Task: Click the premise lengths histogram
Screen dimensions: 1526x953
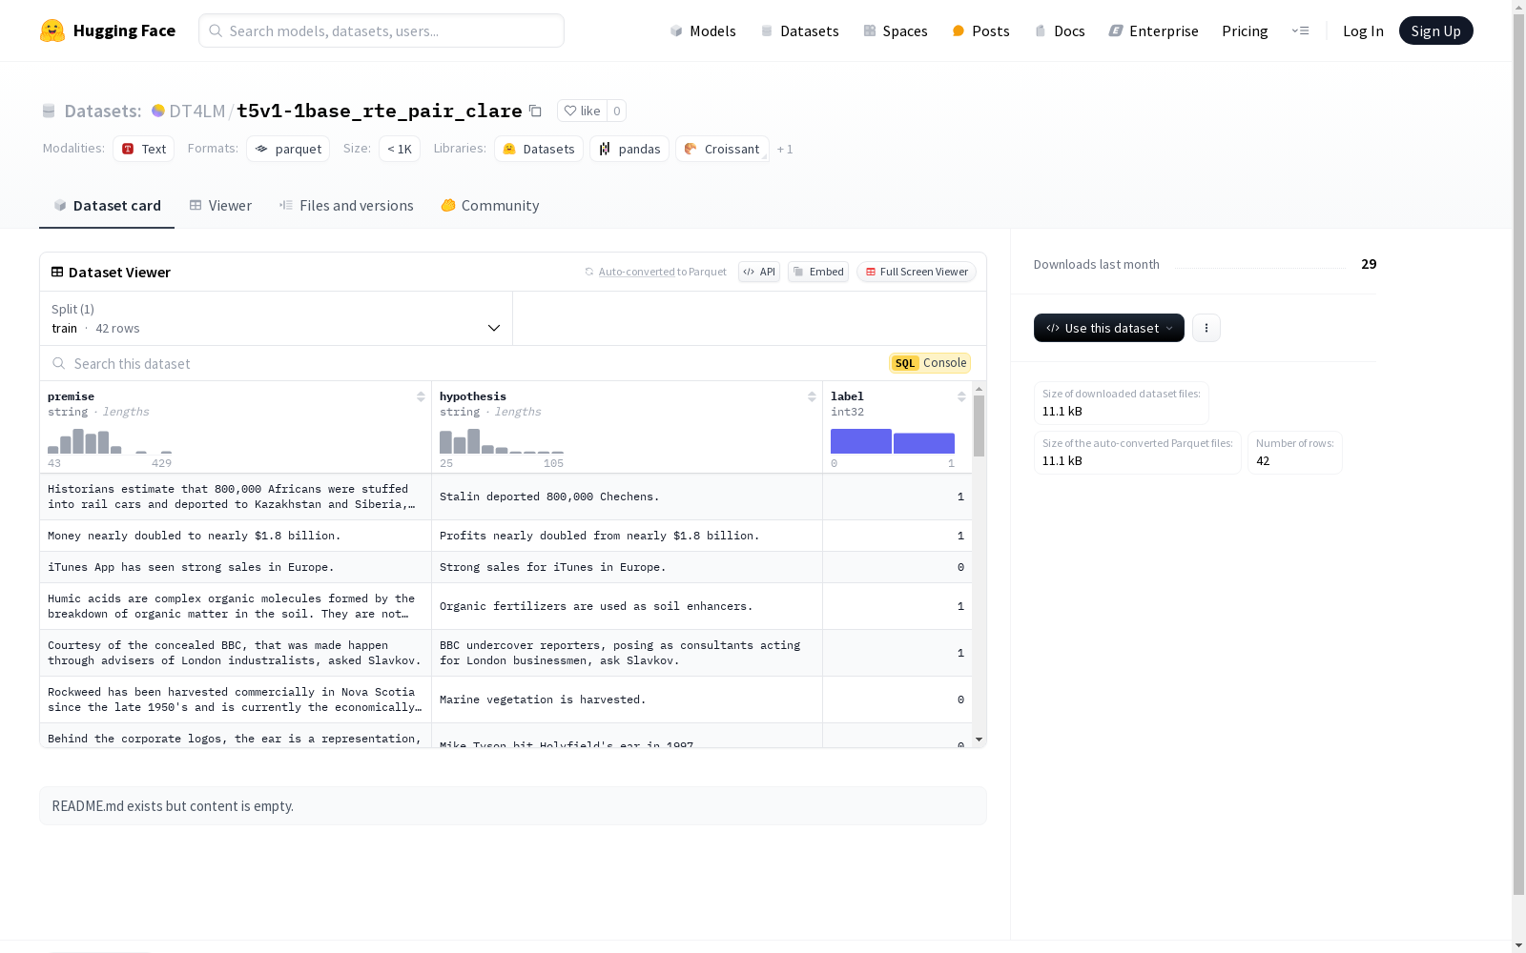Action: pos(110,441)
